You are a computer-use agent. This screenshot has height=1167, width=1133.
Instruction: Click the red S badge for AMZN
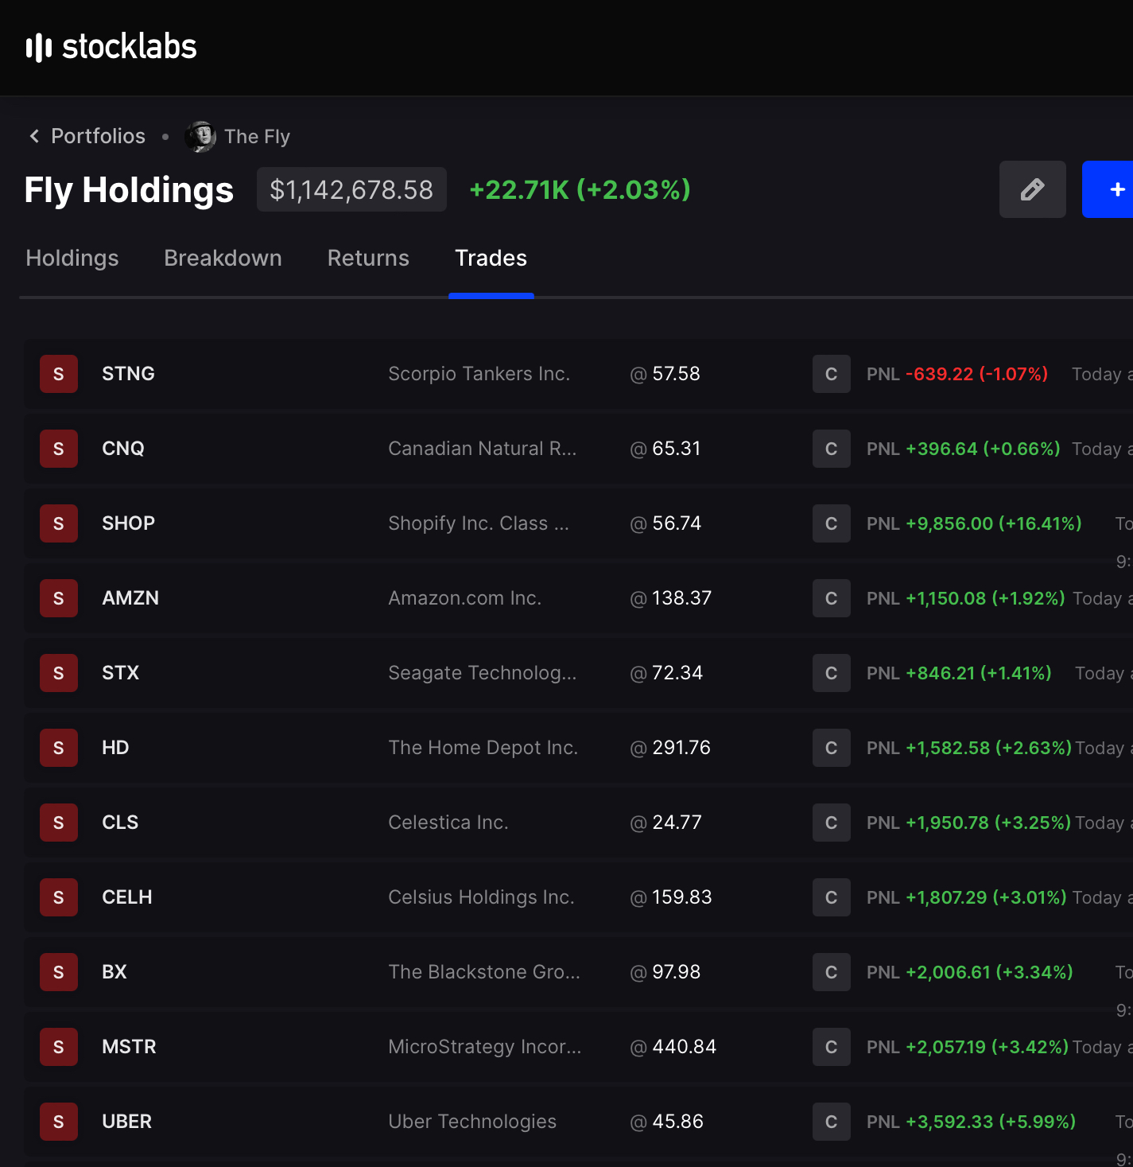[59, 598]
